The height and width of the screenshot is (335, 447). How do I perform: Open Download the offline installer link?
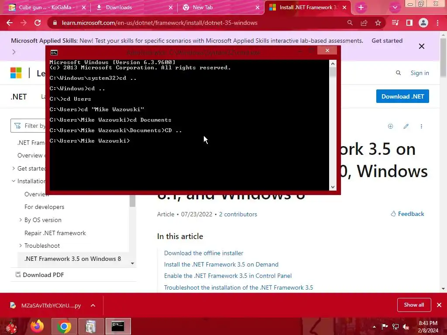[x=203, y=253]
